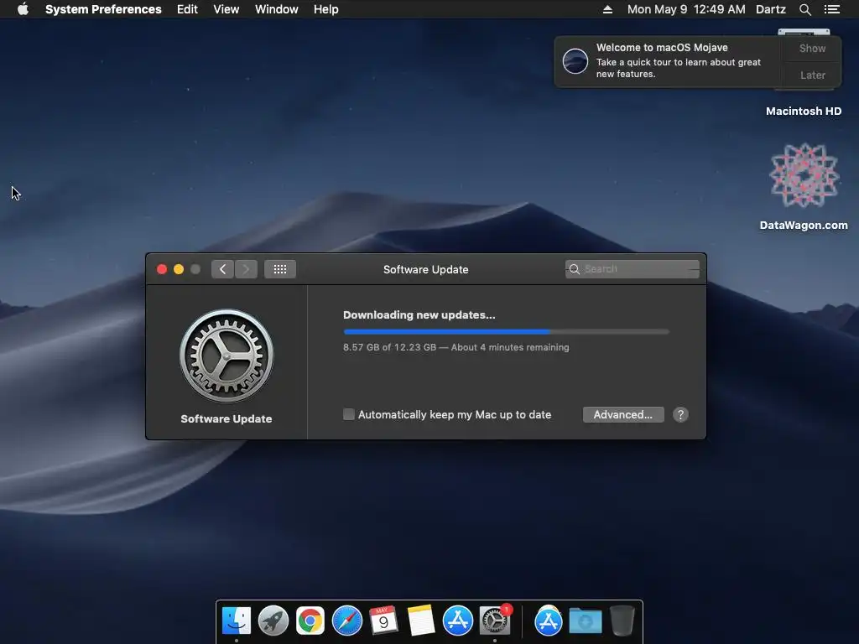Close the Software Update window
Viewport: 859px width, 644px height.
coord(162,269)
